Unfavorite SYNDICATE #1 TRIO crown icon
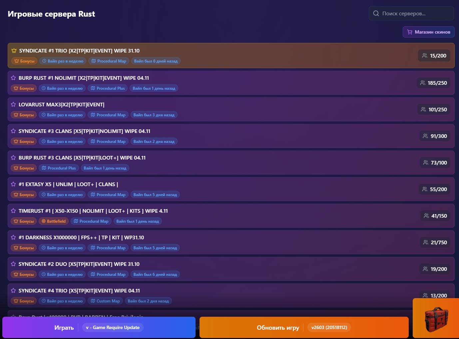The height and width of the screenshot is (339, 459). 14,51
